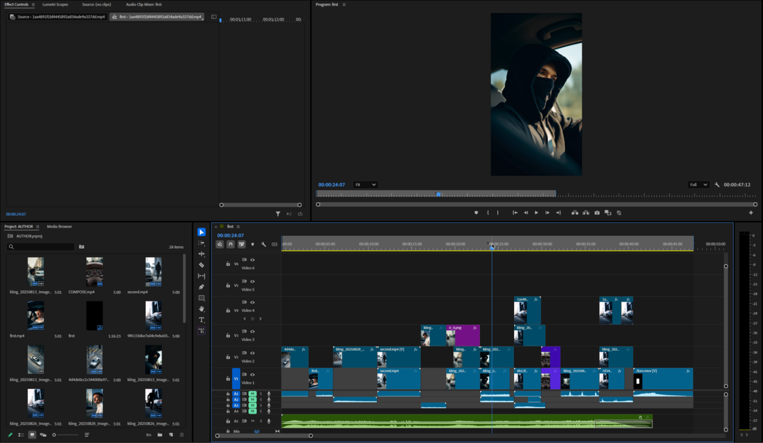Switch to the Lumetri Scopes tab
763x443 pixels.
[x=55, y=5]
